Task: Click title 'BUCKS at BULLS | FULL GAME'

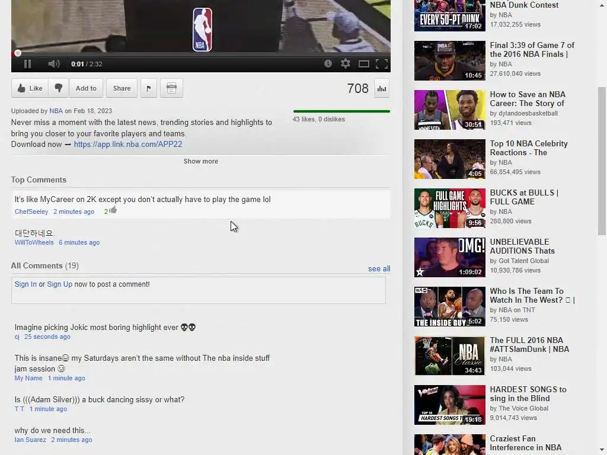Action: tap(524, 197)
